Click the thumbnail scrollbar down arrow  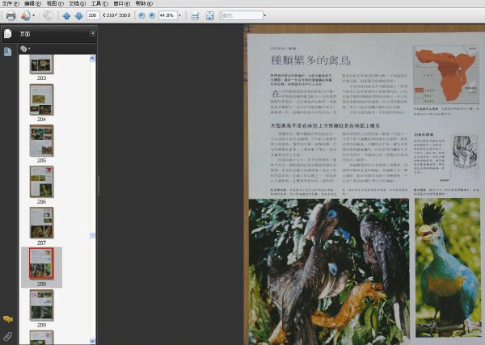92,341
